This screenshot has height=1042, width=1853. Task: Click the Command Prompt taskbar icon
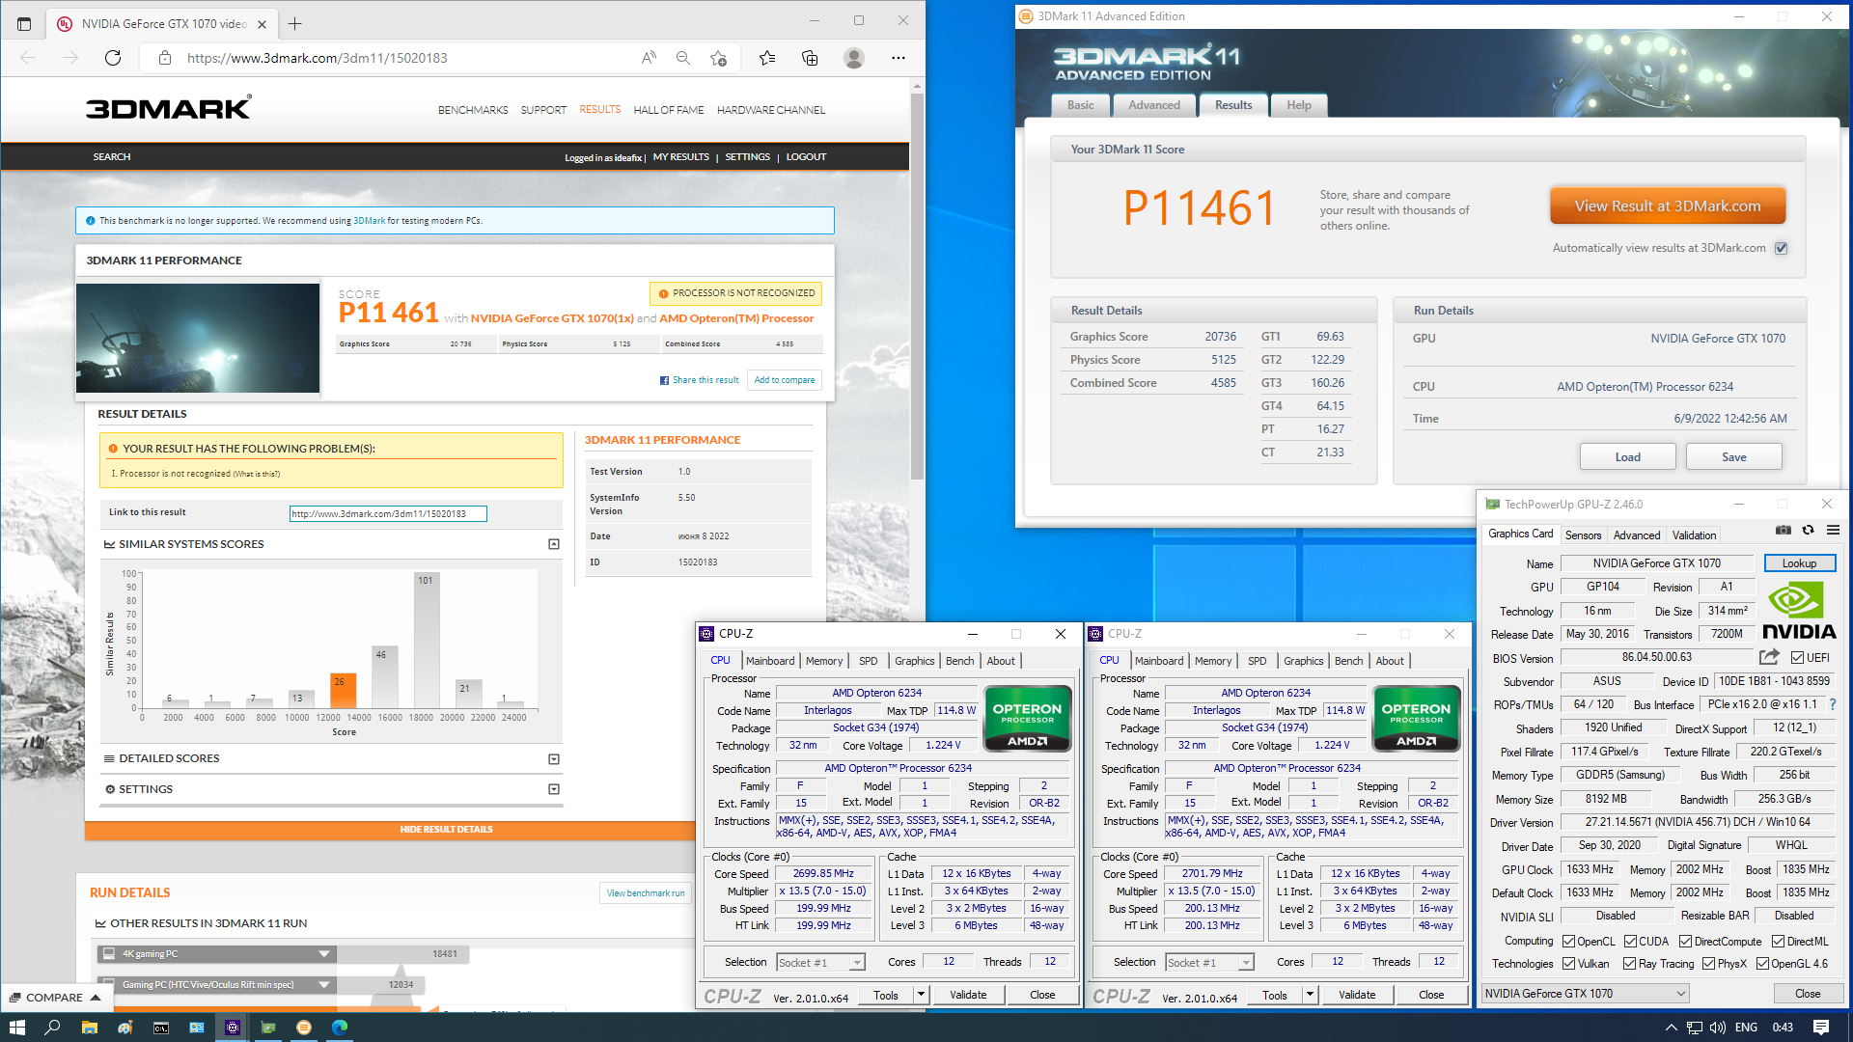click(x=160, y=1028)
